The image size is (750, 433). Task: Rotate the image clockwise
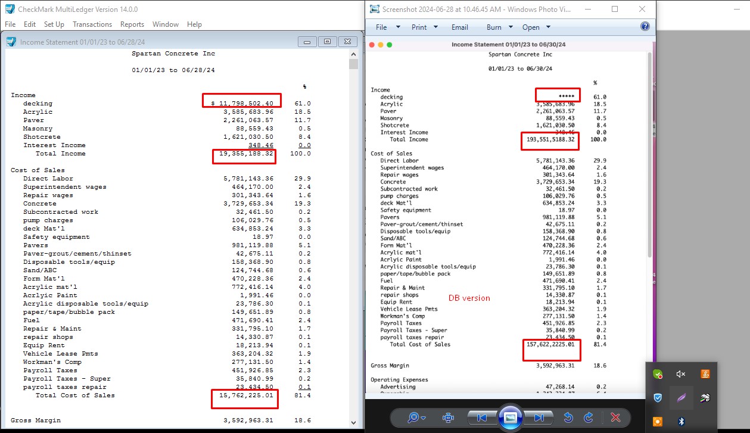tap(589, 418)
